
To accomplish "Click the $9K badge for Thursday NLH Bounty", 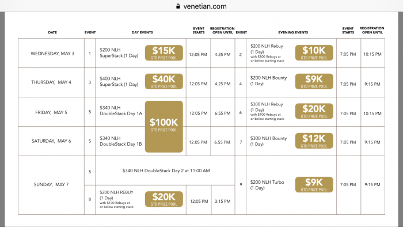I will (x=314, y=81).
